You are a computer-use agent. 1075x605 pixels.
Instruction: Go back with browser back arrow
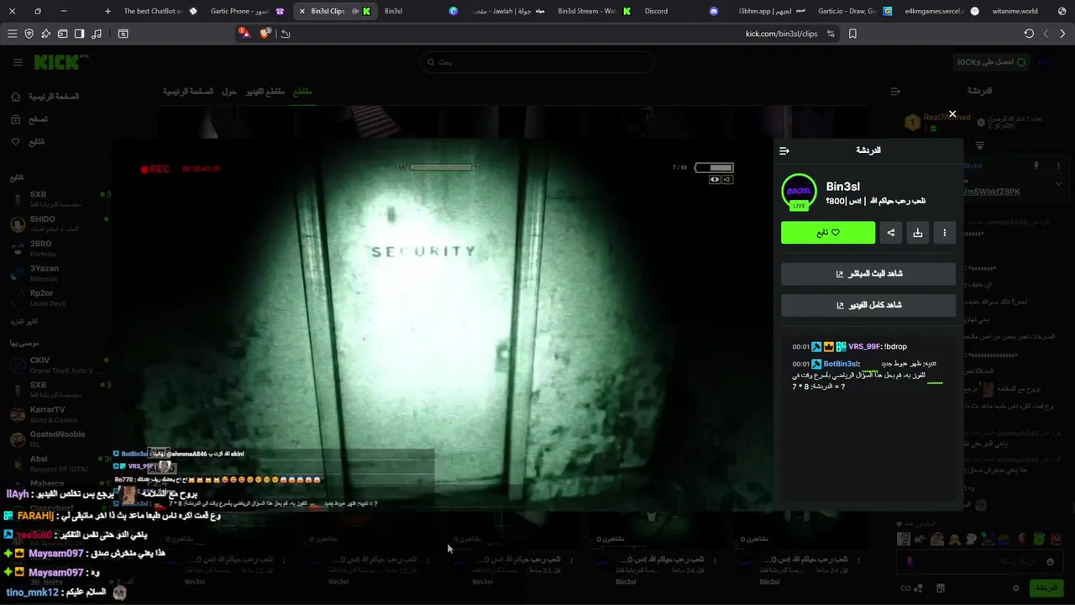click(1046, 34)
